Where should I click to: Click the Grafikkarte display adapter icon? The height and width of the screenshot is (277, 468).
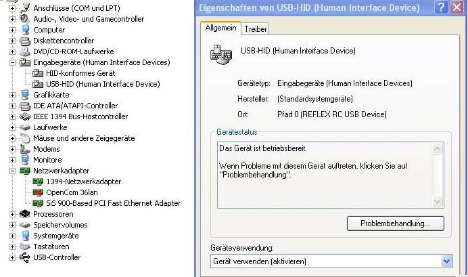tap(26, 95)
